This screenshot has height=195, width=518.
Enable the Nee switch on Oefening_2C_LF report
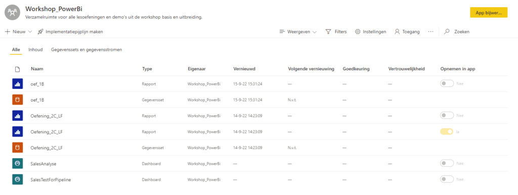click(x=447, y=116)
